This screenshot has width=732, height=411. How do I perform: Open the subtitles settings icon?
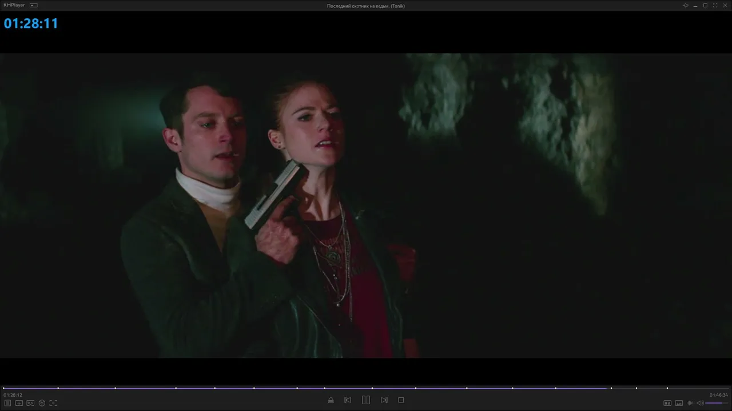679,403
